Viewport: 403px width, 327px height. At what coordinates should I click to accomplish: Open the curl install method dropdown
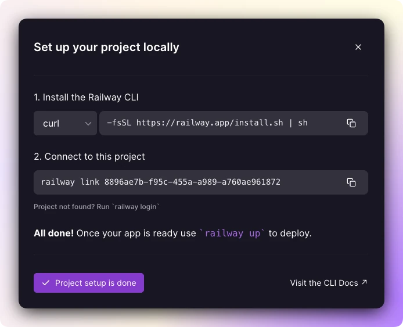(x=65, y=123)
